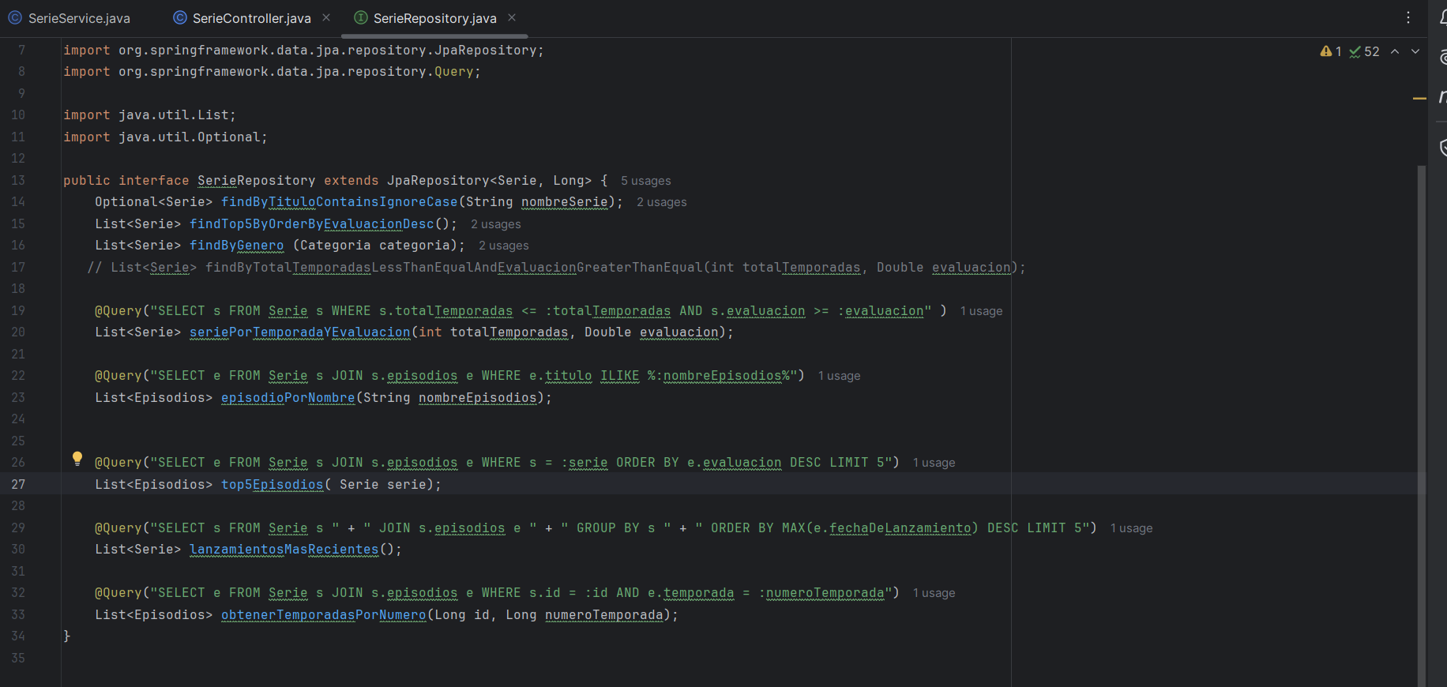Click the JpaRepository import statement
1447x687 pixels.
tap(303, 51)
